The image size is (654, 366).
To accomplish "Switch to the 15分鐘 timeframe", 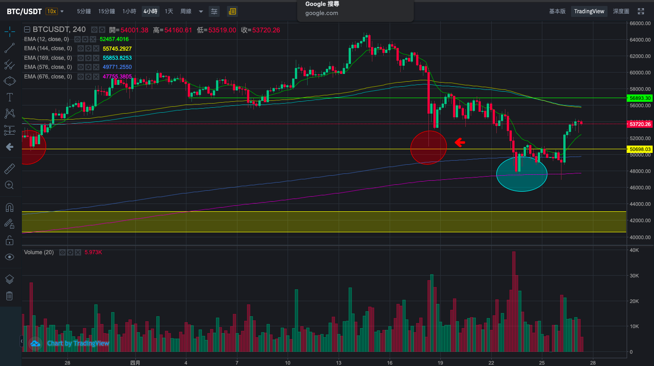I will 107,11.
